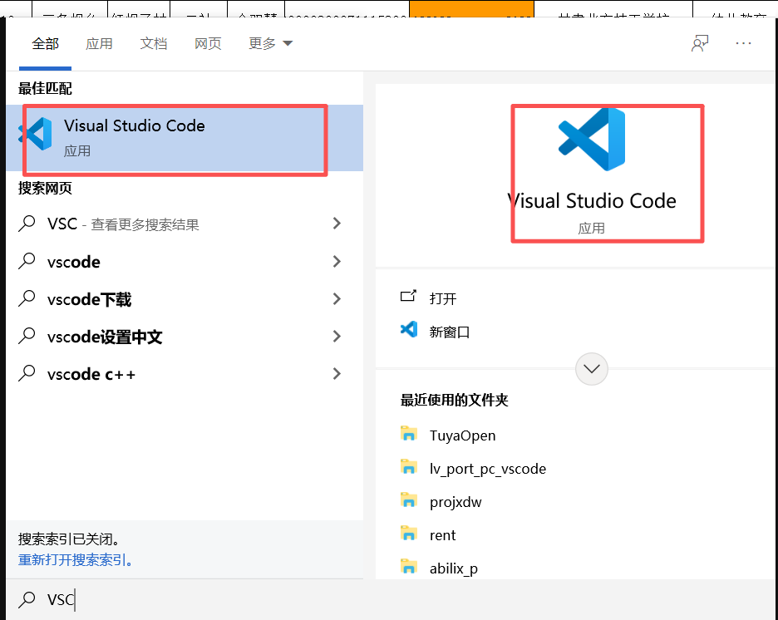Screen dimensions: 778x620
Task: Expand more actions with circular down chevron
Action: (592, 369)
